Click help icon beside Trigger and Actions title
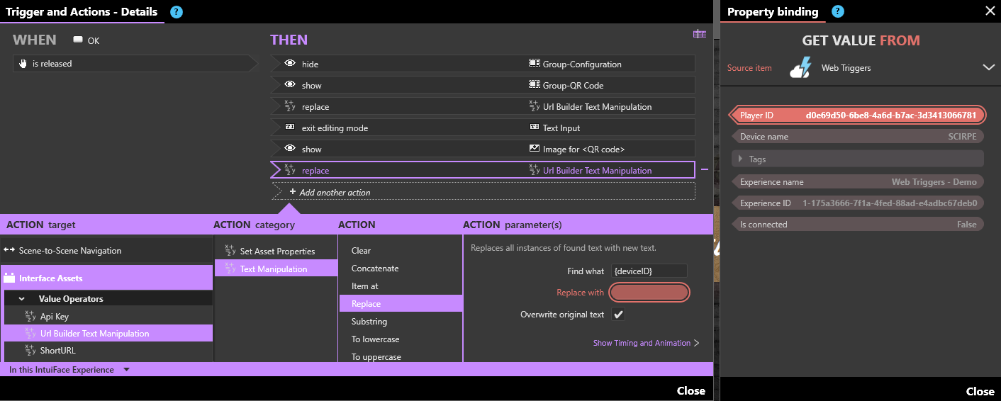 177,11
